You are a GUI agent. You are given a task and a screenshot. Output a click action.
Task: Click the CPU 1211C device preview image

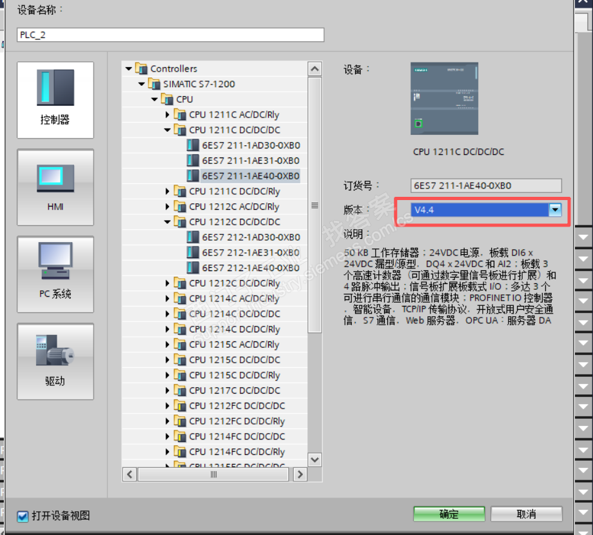(444, 99)
